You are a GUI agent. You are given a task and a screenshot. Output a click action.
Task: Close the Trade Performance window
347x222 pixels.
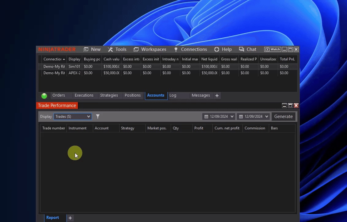point(296,105)
